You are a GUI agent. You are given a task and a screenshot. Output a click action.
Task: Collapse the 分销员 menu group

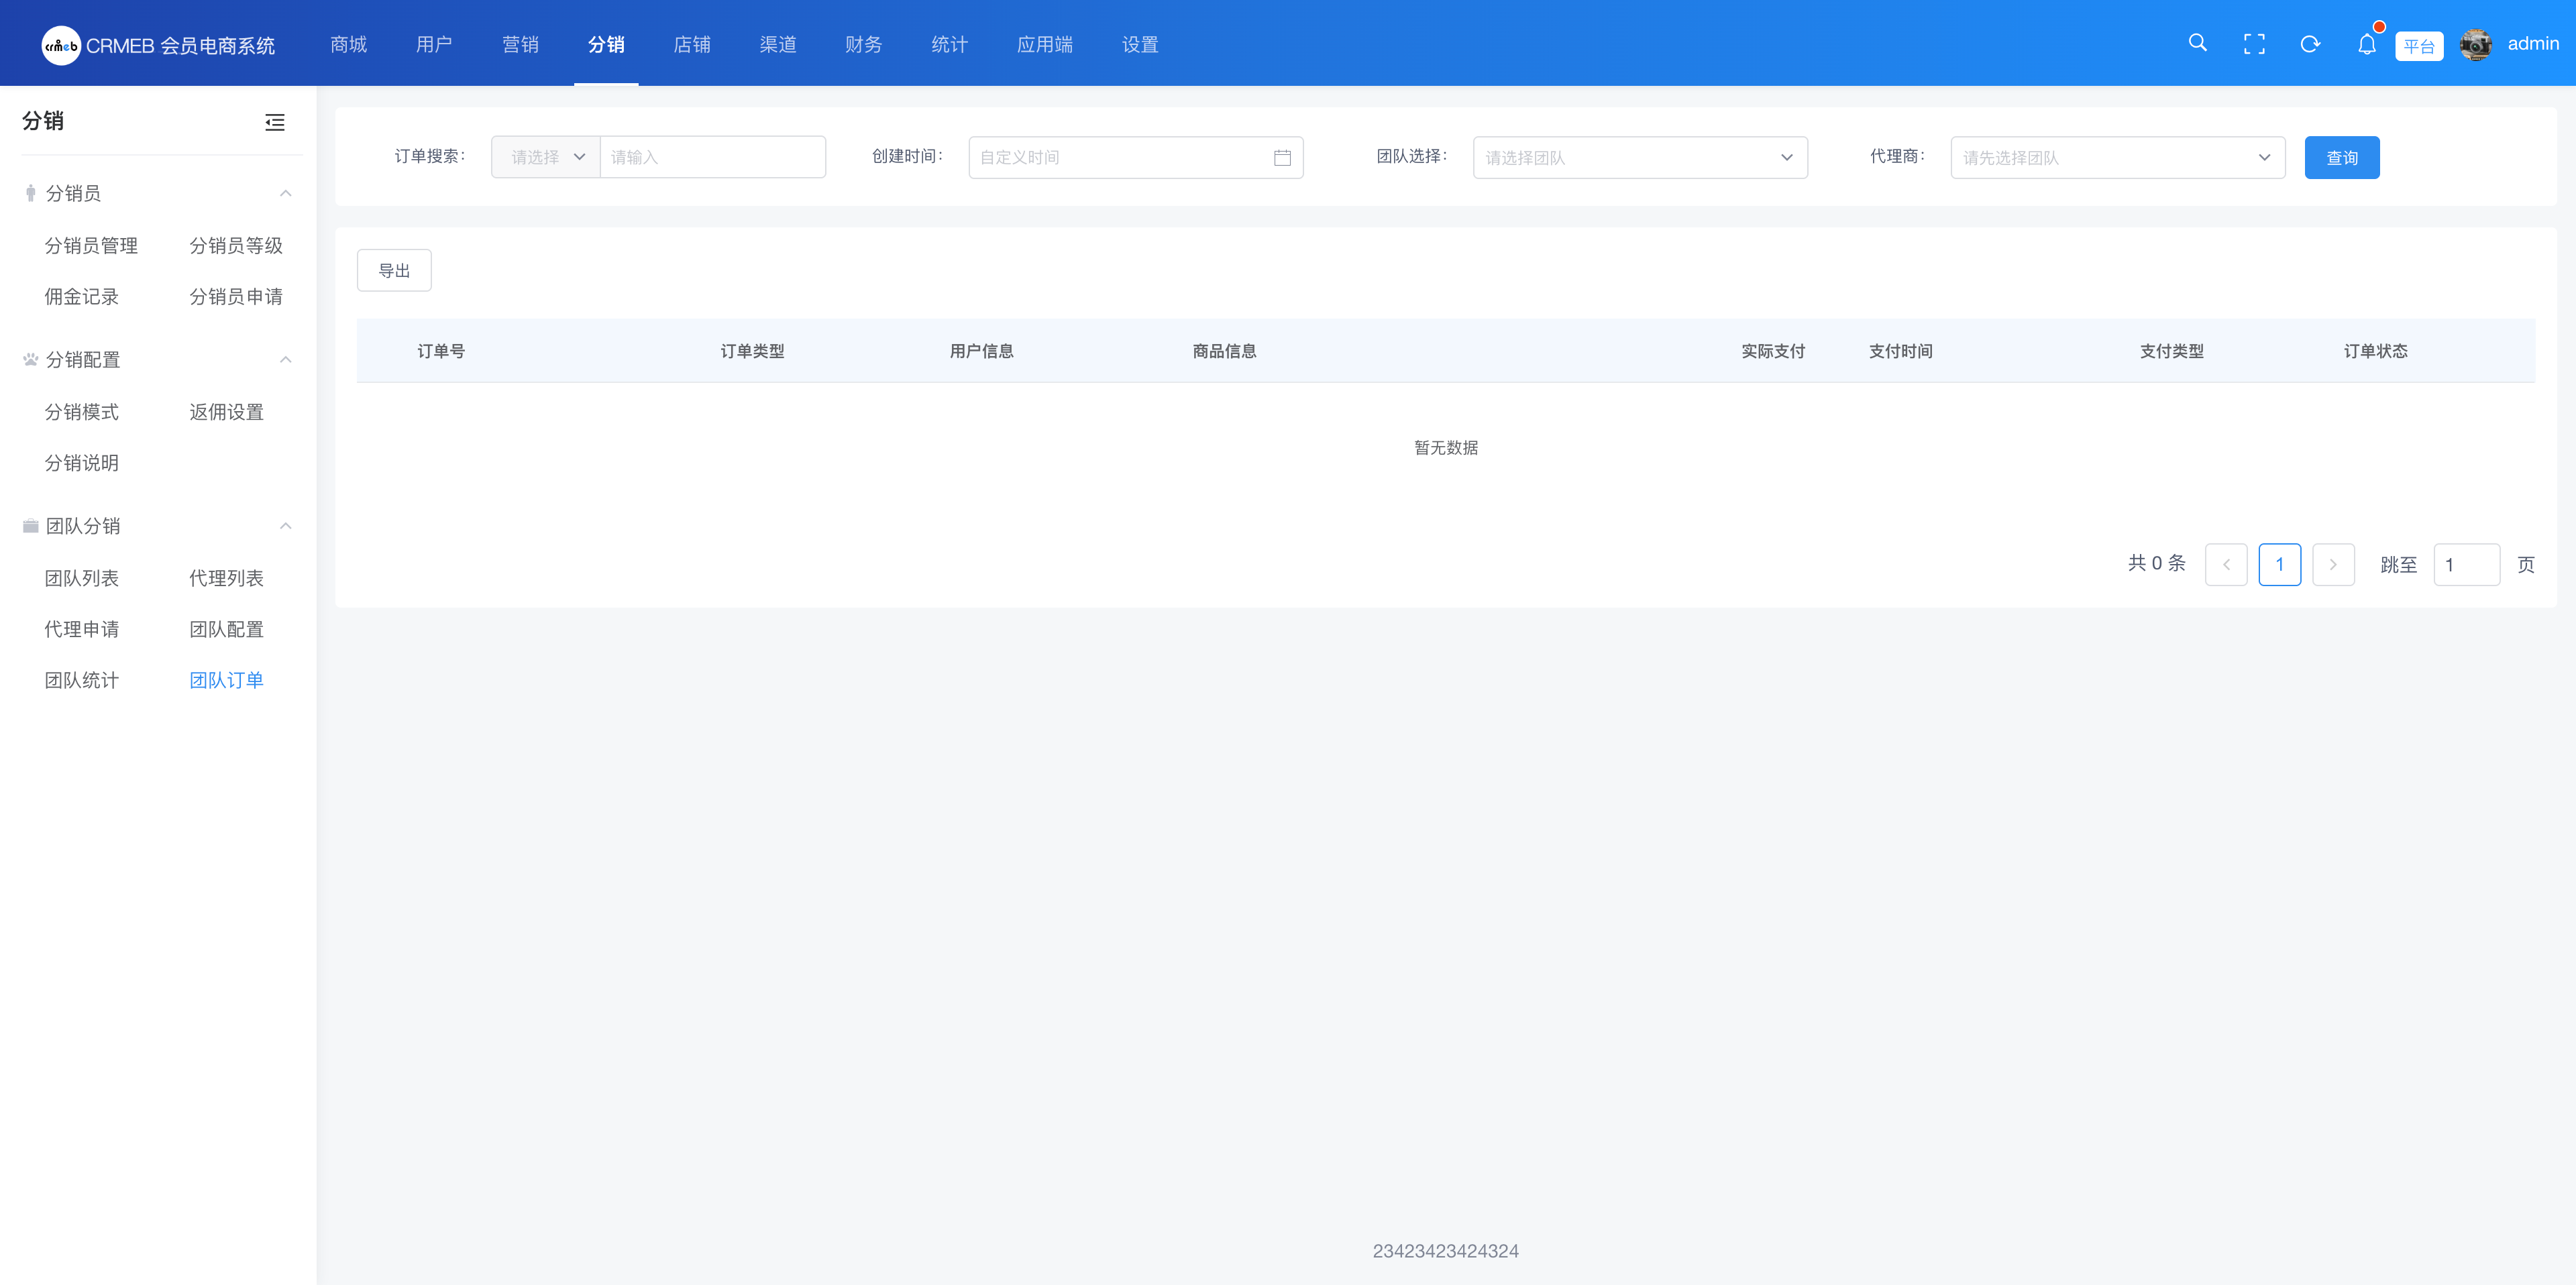tap(286, 193)
